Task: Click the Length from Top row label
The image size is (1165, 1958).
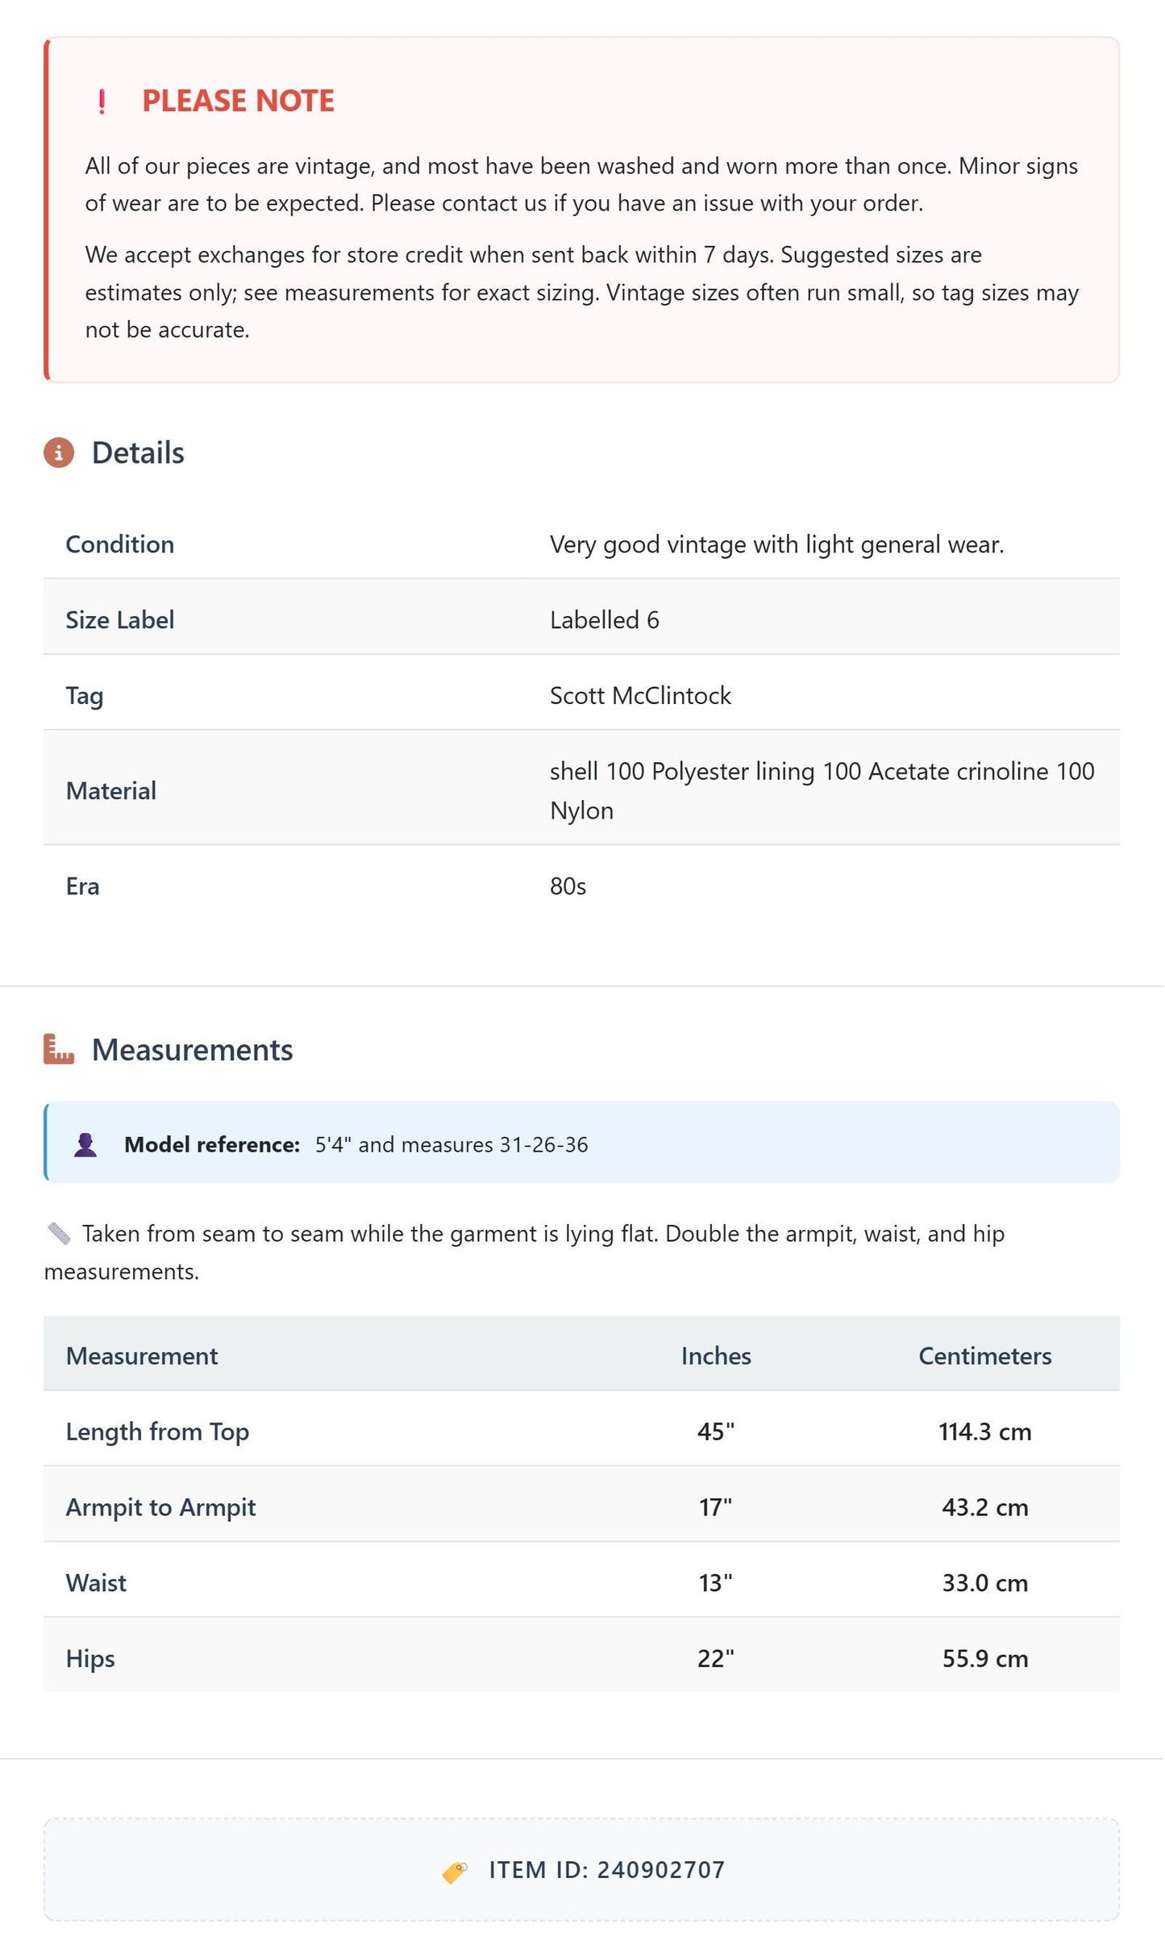Action: coord(157,1431)
